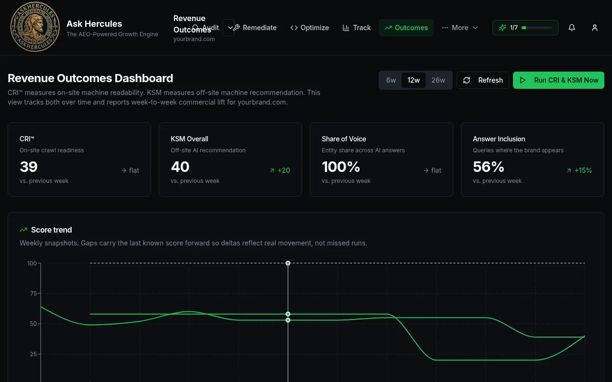
Task: Click the circular arrows Refresh icon
Action: [467, 80]
